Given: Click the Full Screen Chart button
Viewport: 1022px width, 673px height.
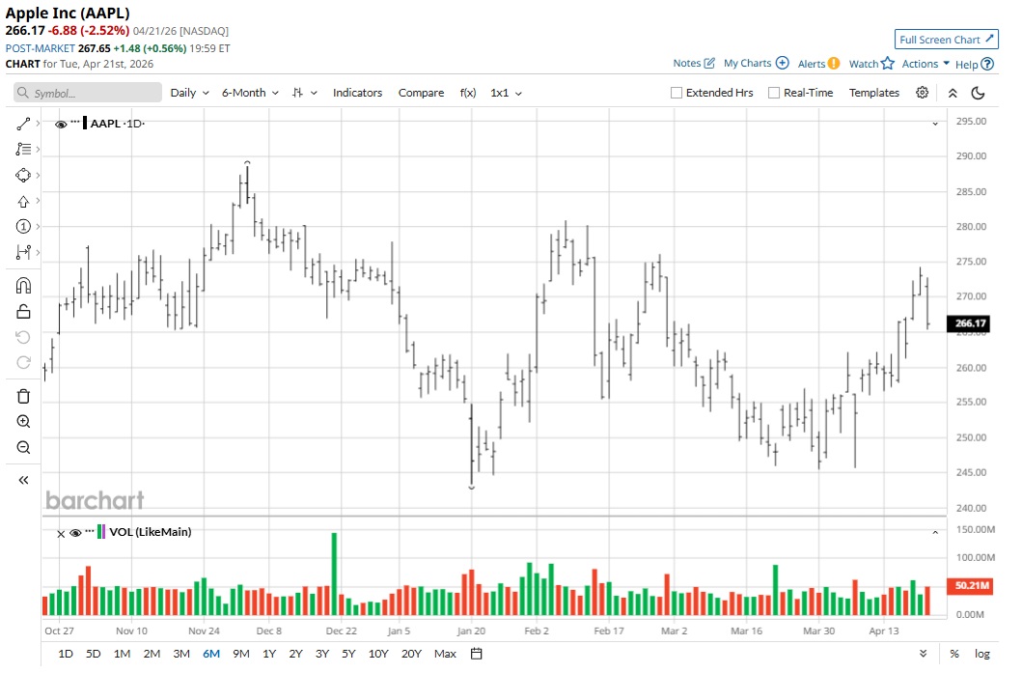Looking at the screenshot, I should (x=947, y=40).
